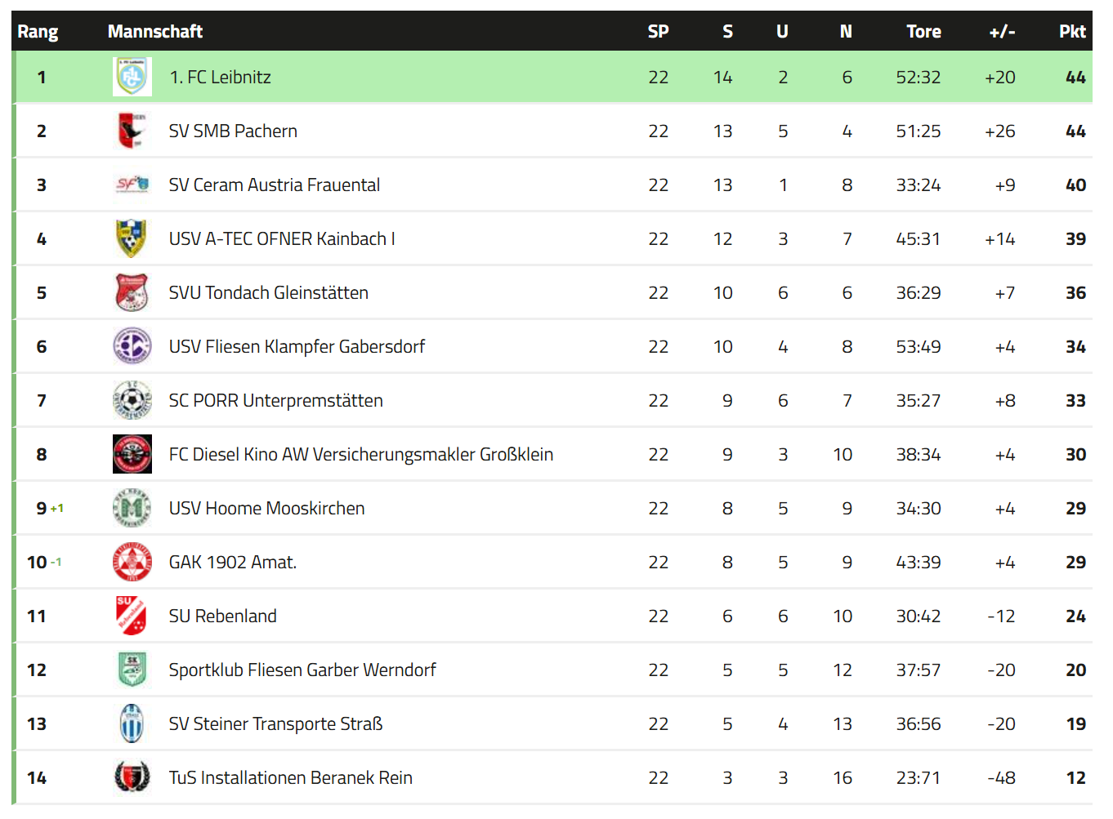The width and height of the screenshot is (1113, 819).
Task: Open the purple USV Gabersdorf logo
Action: tap(132, 346)
